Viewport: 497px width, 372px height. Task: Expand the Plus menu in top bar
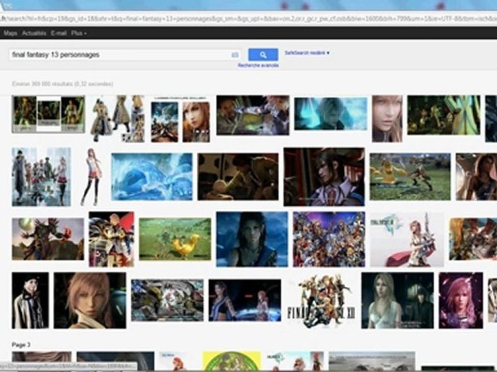click(x=79, y=33)
